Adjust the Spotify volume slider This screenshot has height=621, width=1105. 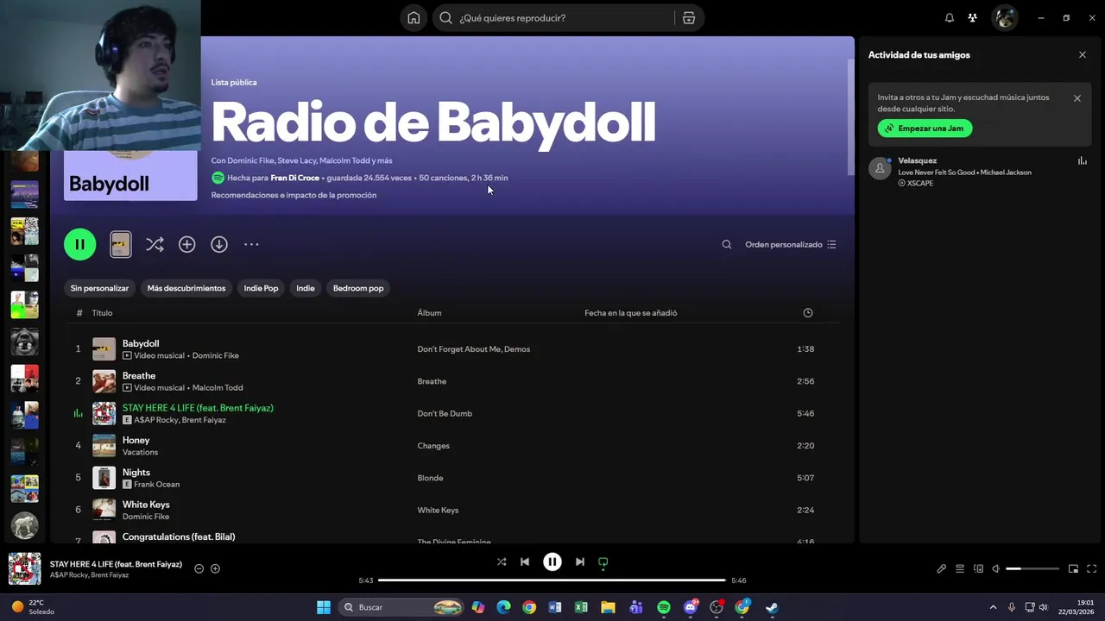(x=1032, y=568)
